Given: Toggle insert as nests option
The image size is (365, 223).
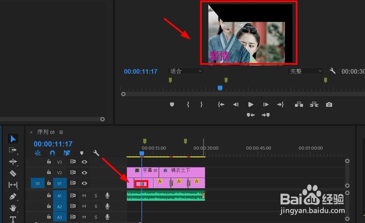Looking at the screenshot, I should pos(38,153).
